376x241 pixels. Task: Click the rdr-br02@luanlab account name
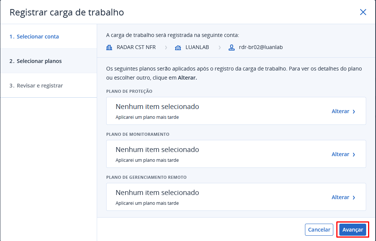point(261,48)
